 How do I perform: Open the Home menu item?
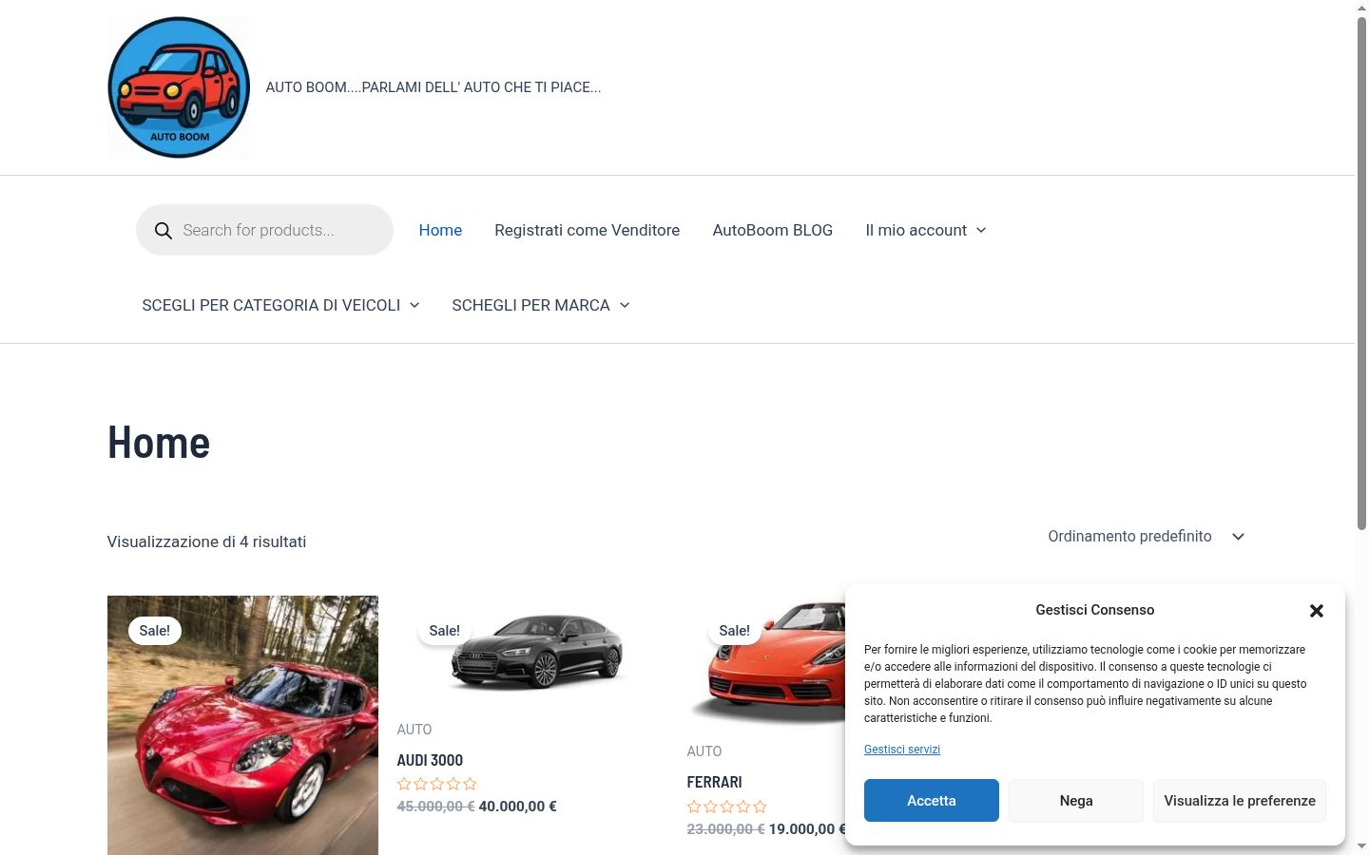point(440,230)
